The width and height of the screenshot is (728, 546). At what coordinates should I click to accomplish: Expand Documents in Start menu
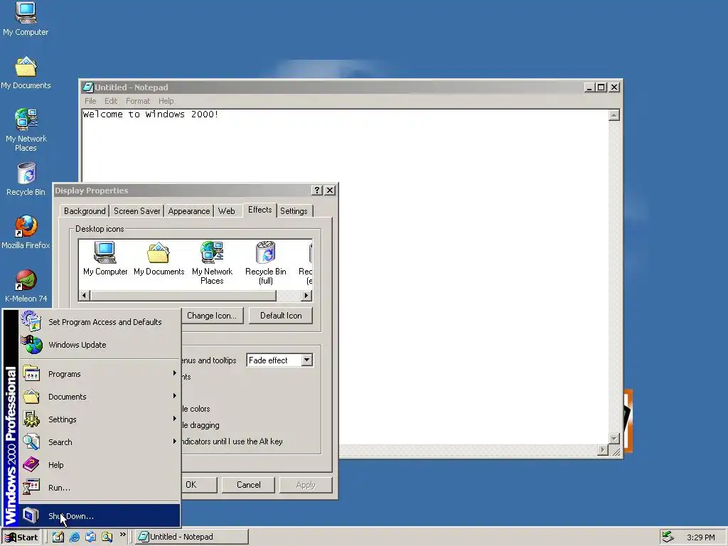click(x=100, y=397)
